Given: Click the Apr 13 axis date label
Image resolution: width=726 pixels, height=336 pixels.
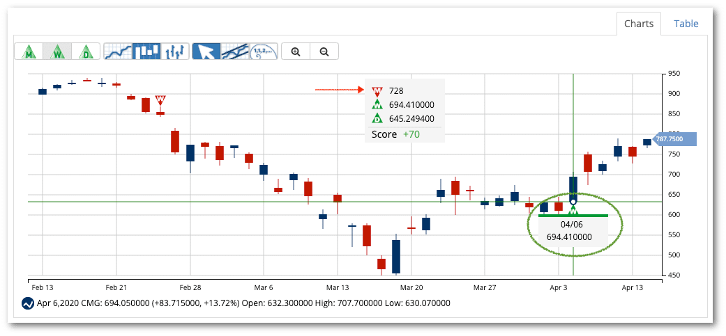Looking at the screenshot, I should (633, 287).
